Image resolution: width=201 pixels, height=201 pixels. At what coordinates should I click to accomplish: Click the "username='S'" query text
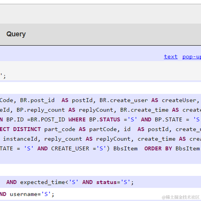click(x=30, y=194)
